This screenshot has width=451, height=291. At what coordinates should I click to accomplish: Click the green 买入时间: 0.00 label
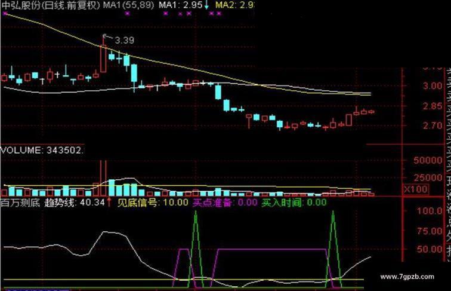coord(294,203)
